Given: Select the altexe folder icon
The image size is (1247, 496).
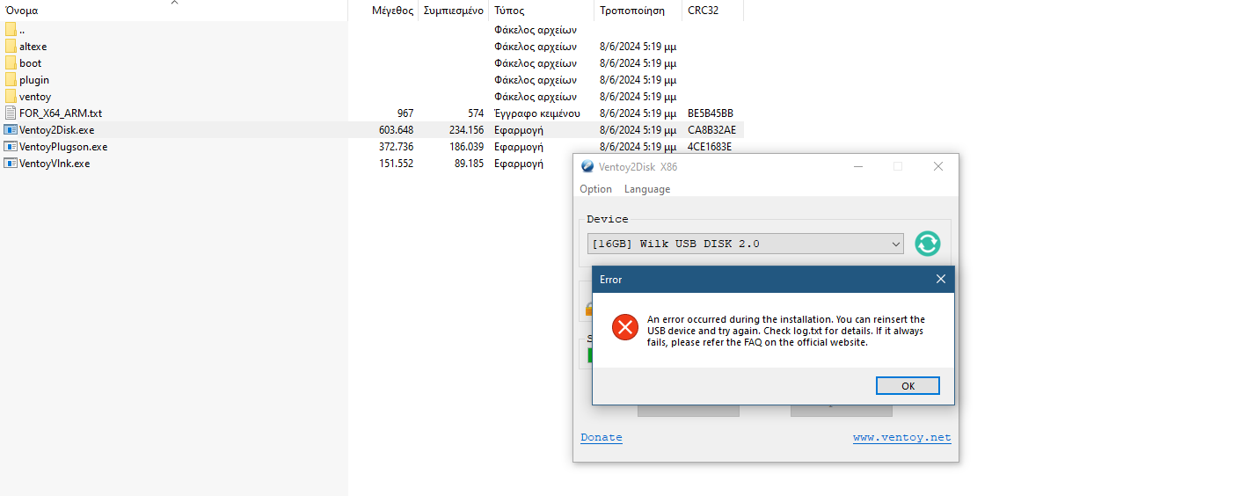Looking at the screenshot, I should pyautogui.click(x=11, y=47).
